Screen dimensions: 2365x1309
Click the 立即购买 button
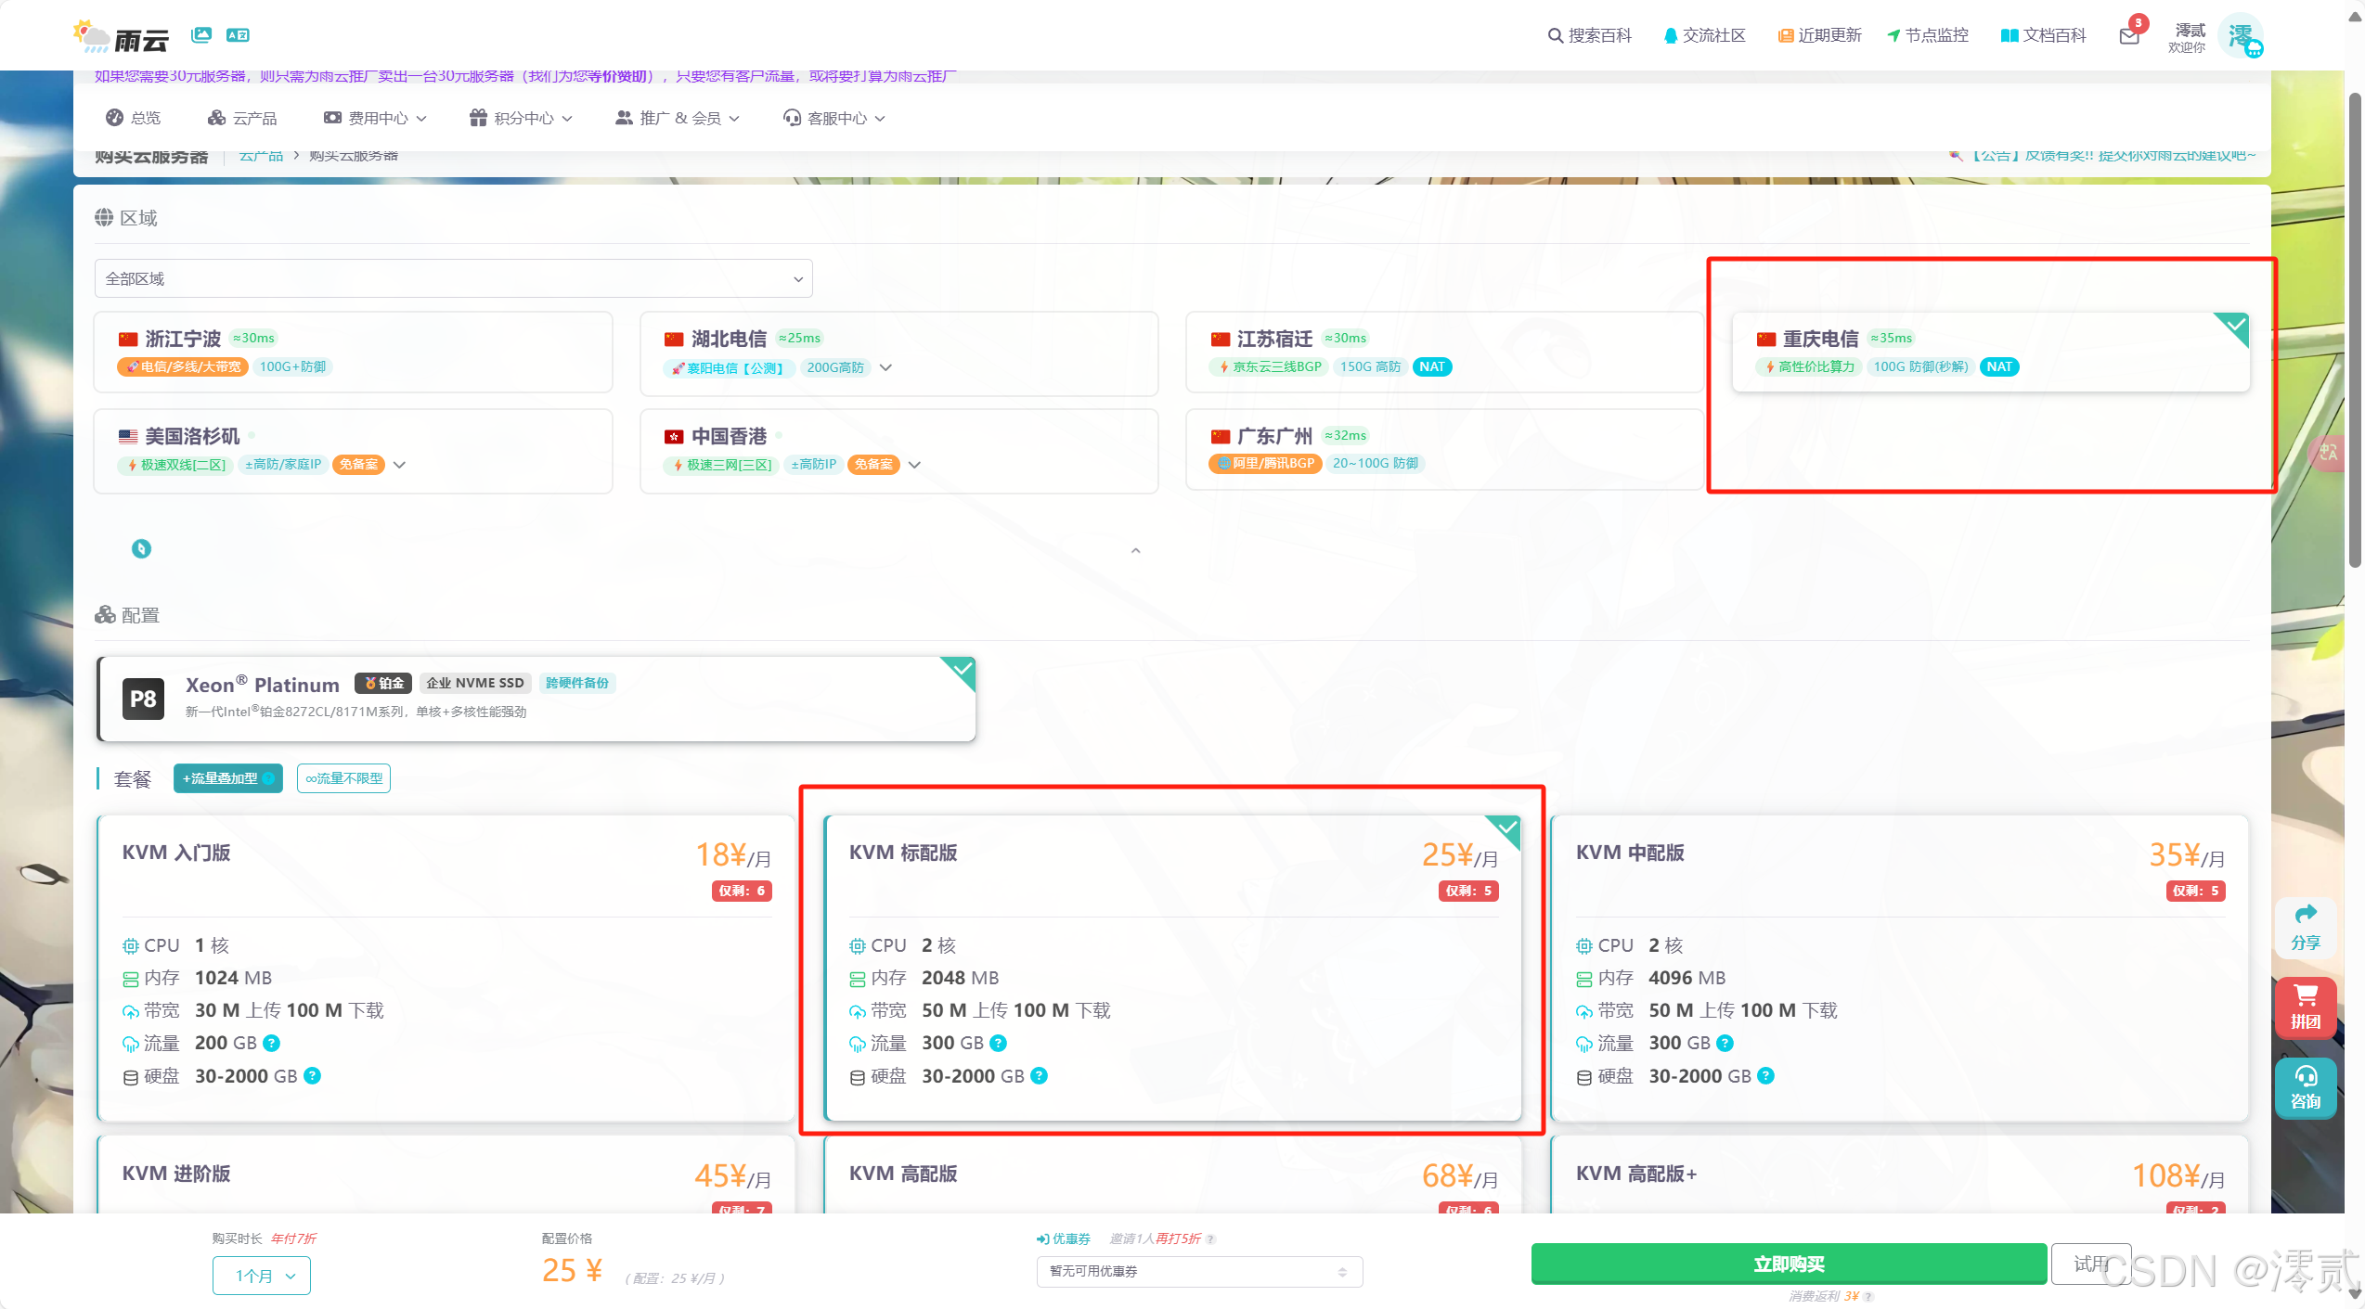(1788, 1264)
